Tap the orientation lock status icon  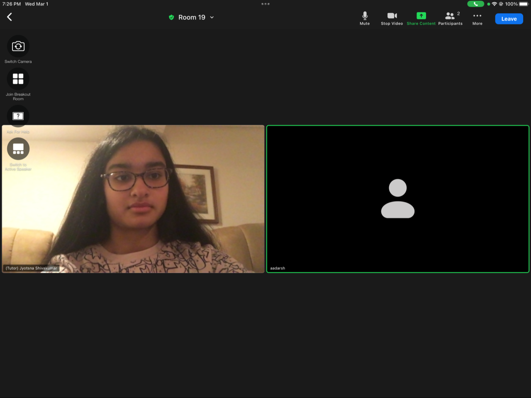click(x=501, y=4)
